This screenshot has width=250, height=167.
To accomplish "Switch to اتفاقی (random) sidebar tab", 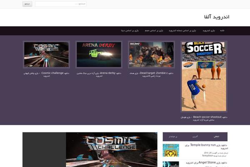I will click(x=216, y=137).
